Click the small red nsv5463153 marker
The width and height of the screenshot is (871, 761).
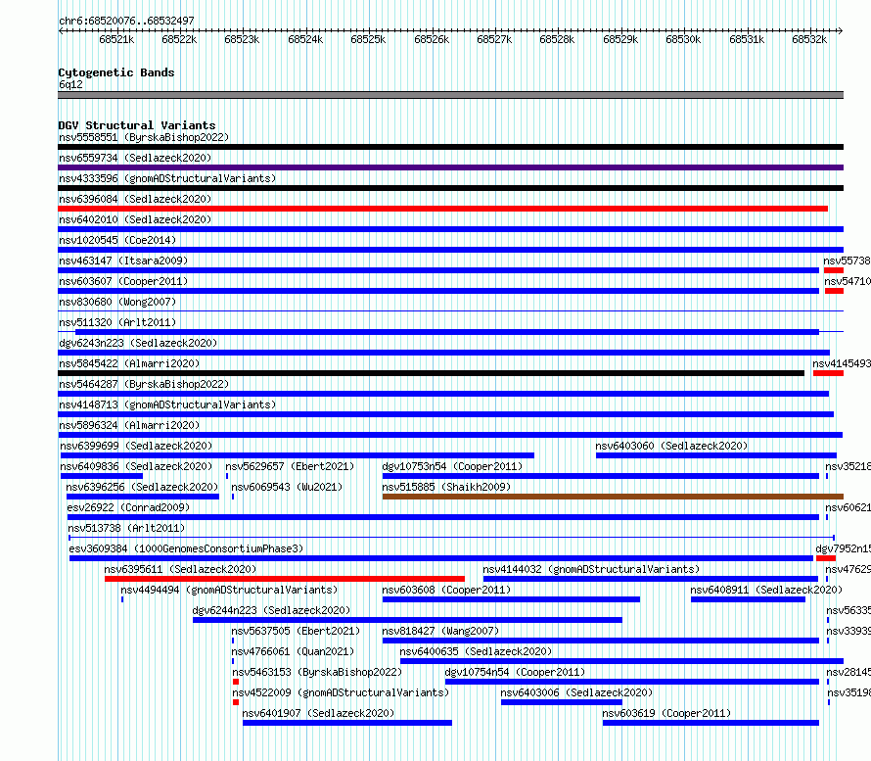coord(236,682)
